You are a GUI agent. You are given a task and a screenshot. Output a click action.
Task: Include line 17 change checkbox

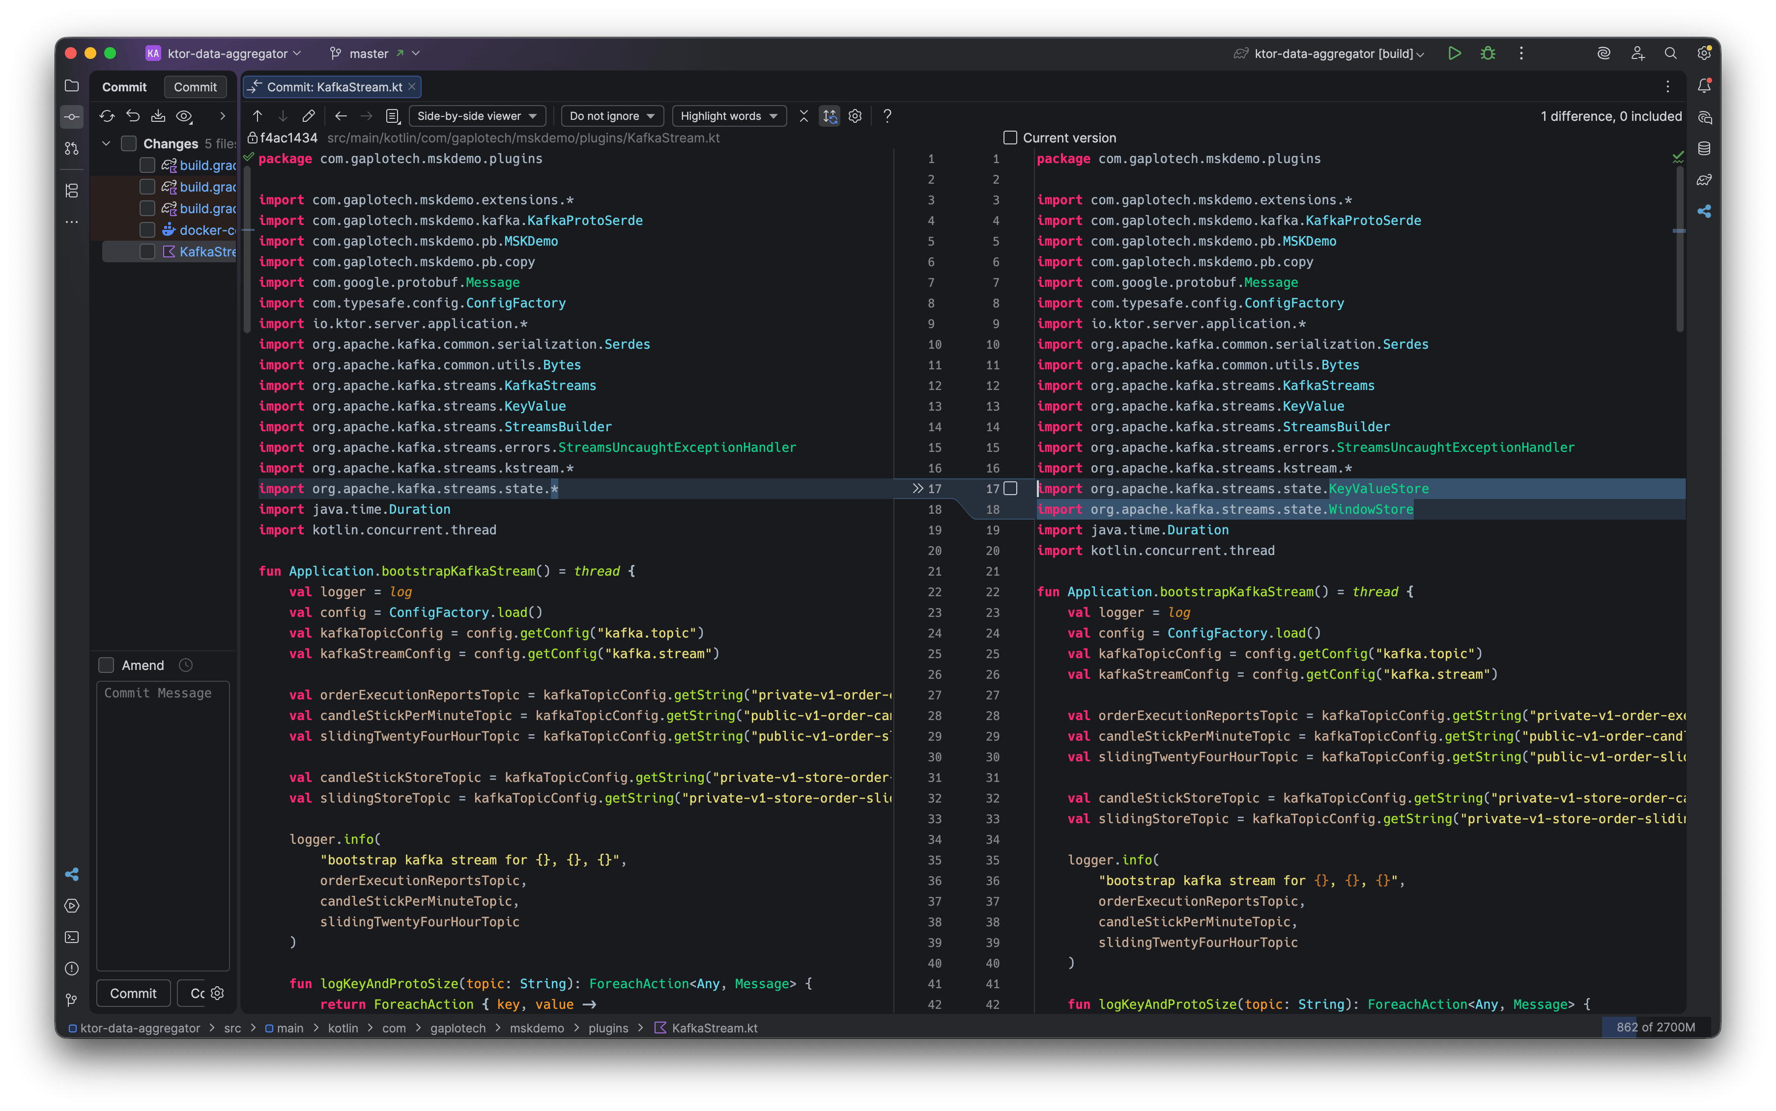click(x=1011, y=489)
